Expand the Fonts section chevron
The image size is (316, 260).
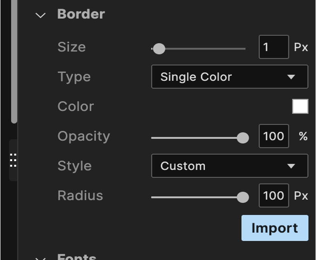tap(41, 258)
